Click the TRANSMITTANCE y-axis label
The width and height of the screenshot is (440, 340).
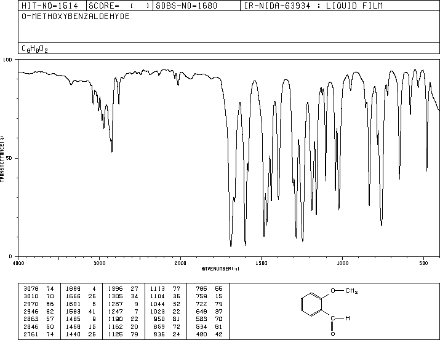(3, 158)
